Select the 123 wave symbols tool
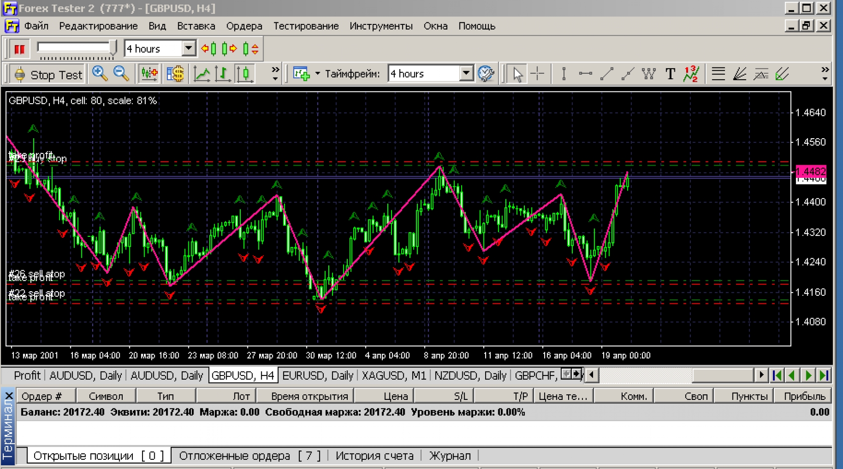Screen dimensions: 843x469 coord(692,74)
